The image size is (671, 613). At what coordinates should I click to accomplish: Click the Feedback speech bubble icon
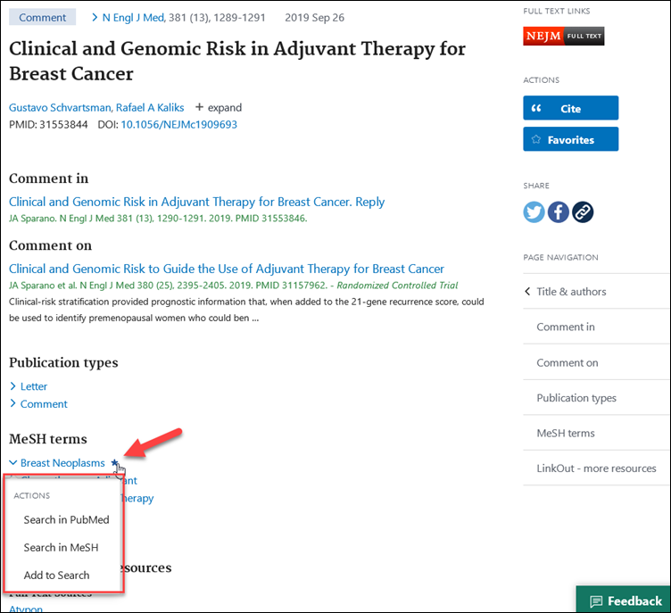point(597,601)
